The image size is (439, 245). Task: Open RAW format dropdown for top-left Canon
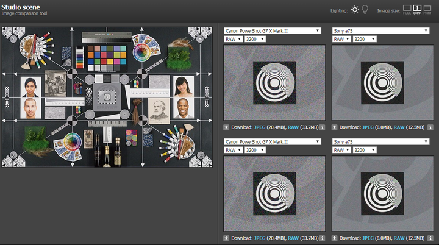233,39
